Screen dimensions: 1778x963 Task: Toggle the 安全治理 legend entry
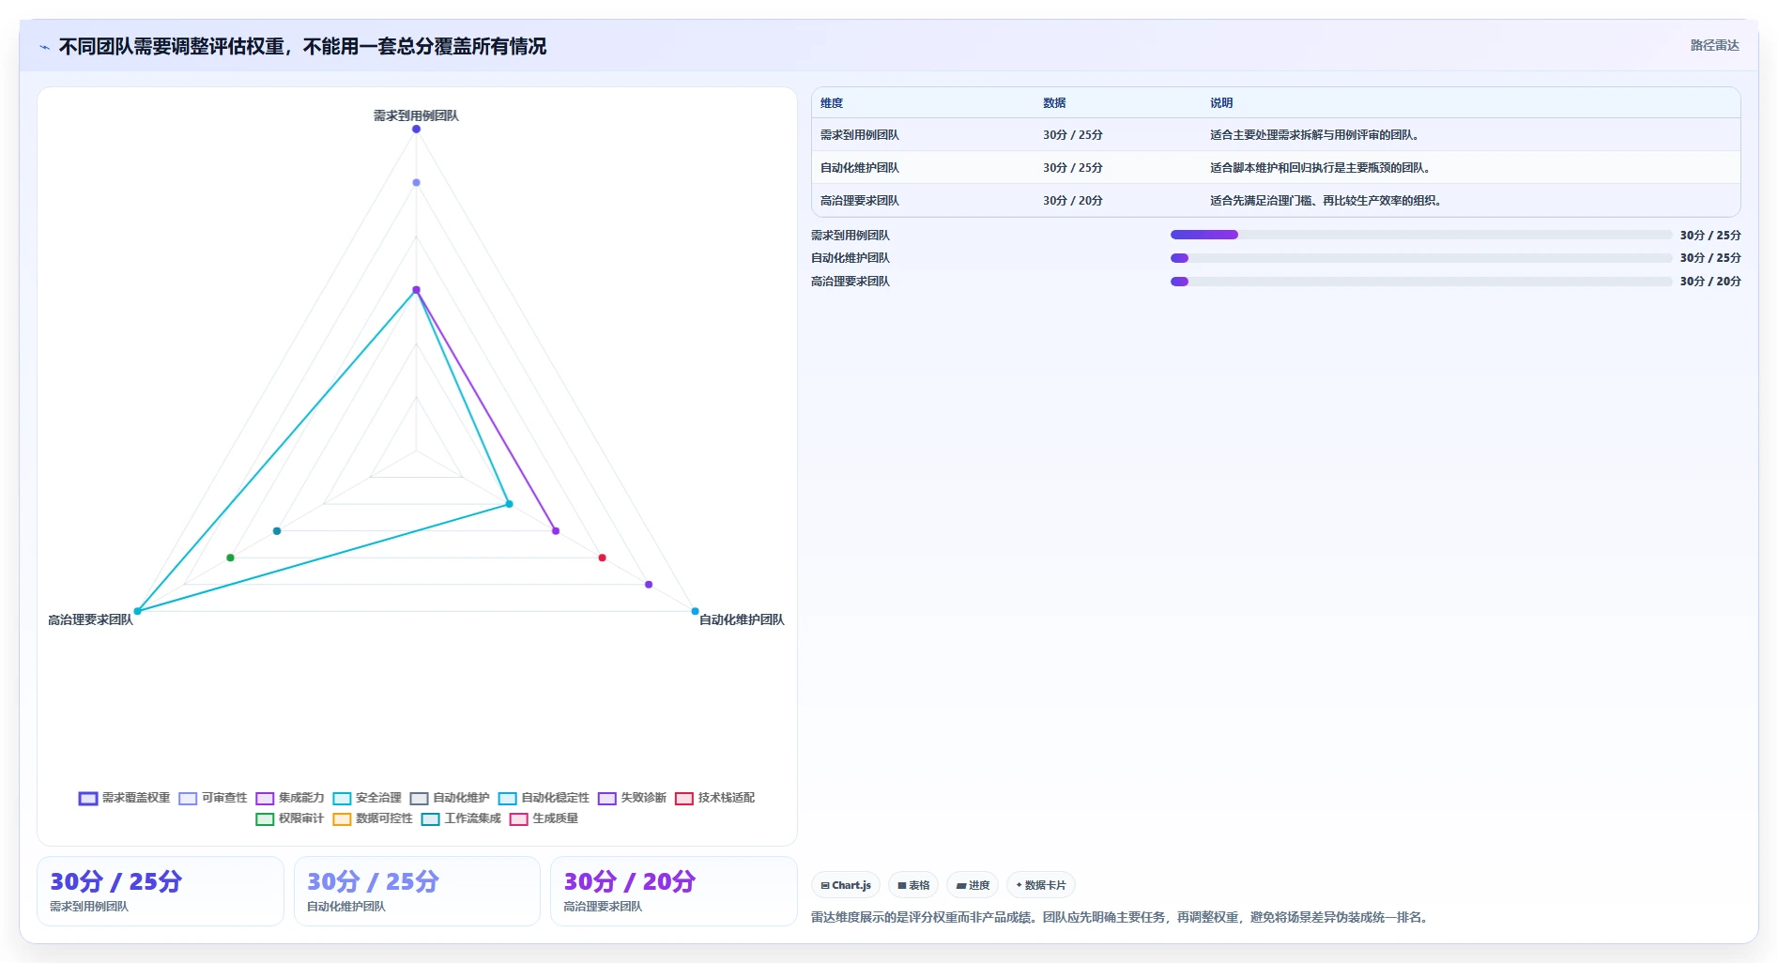(367, 798)
